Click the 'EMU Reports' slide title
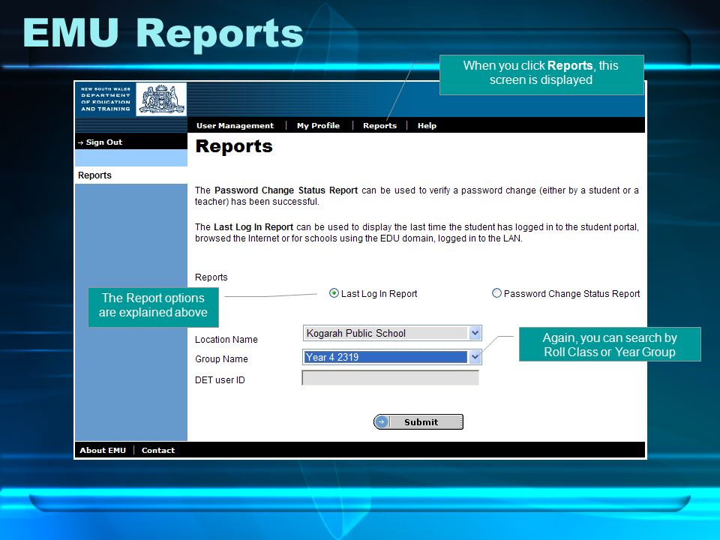The image size is (720, 540). [x=163, y=33]
